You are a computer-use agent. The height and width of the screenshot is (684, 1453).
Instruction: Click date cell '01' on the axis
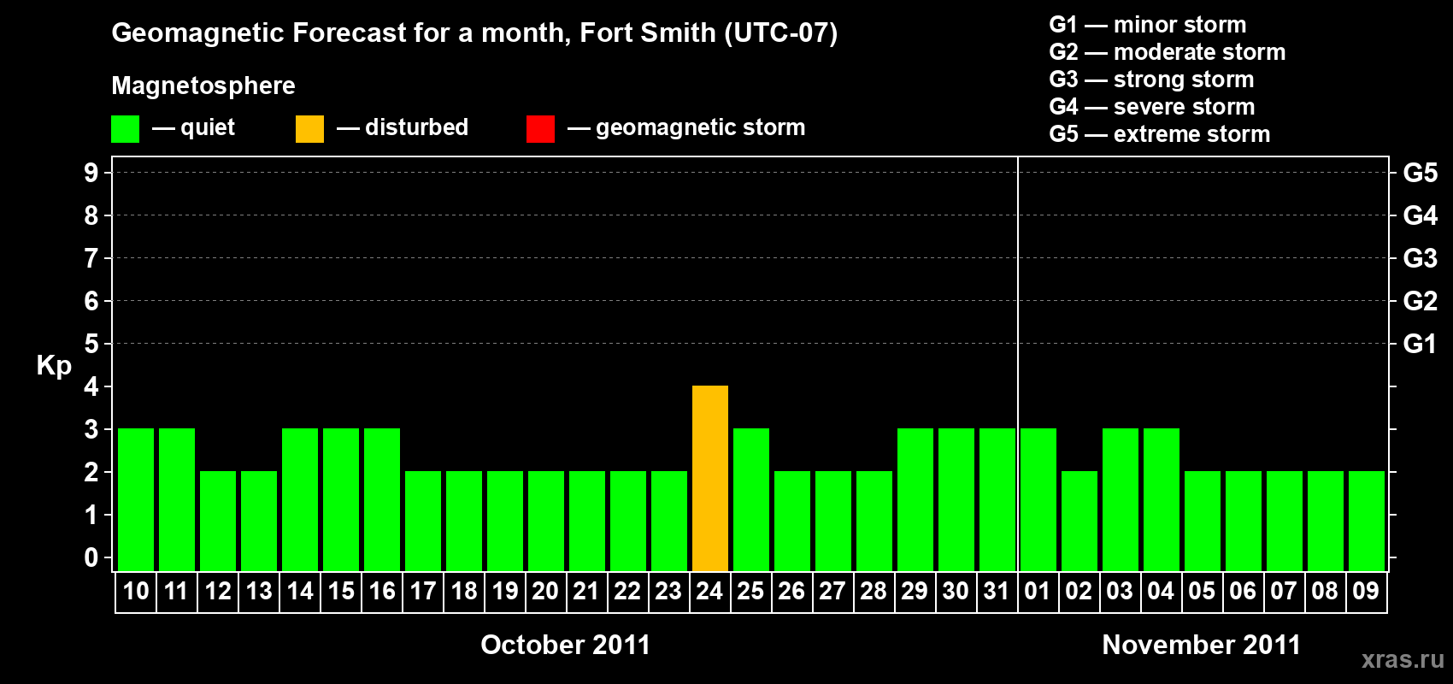1038,592
